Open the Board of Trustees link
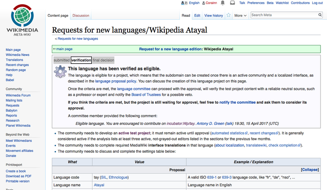 146,95
